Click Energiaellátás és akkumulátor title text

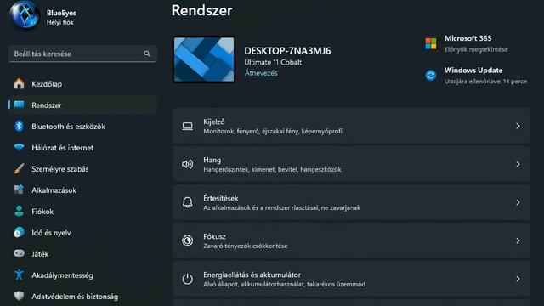point(252,275)
